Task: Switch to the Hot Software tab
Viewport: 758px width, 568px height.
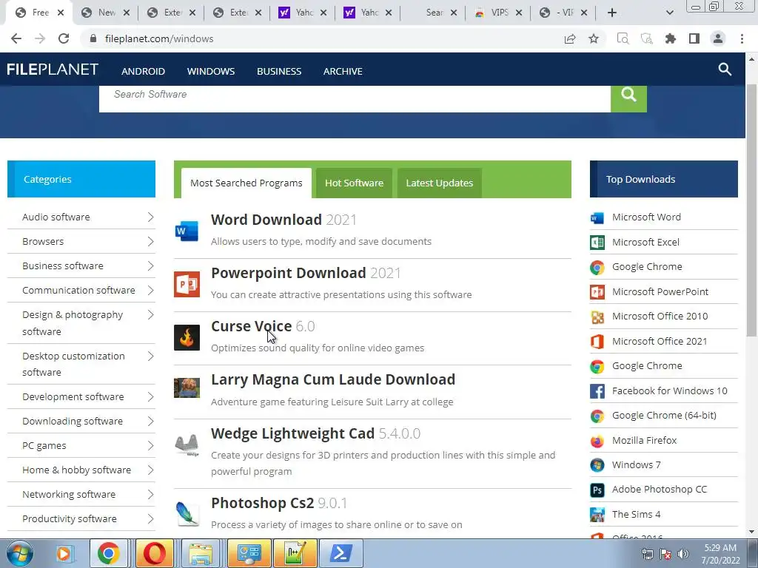Action: click(354, 183)
